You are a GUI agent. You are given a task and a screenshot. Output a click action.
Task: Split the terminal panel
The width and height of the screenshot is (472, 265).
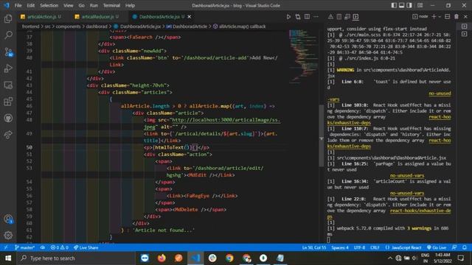(448, 17)
